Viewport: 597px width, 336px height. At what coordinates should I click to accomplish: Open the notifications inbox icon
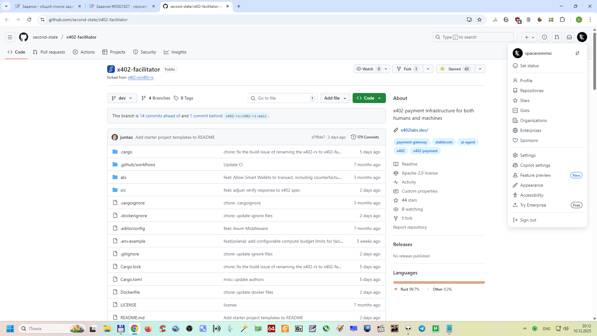pos(569,37)
